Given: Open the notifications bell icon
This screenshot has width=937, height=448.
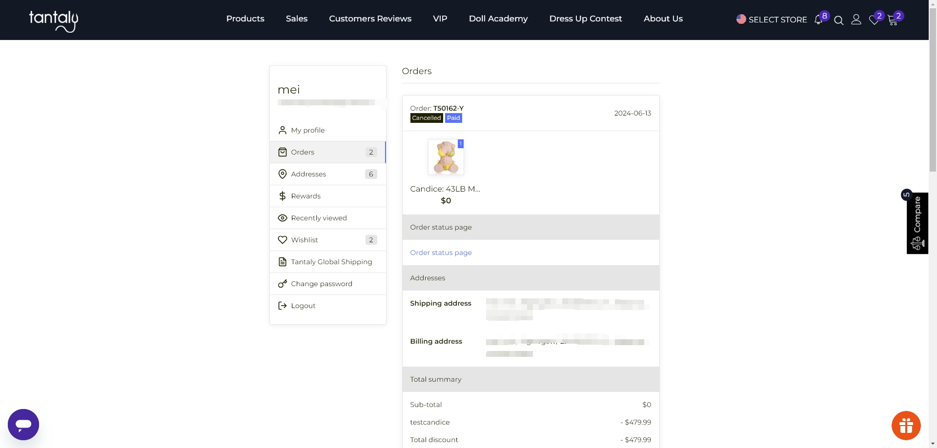Looking at the screenshot, I should [818, 20].
